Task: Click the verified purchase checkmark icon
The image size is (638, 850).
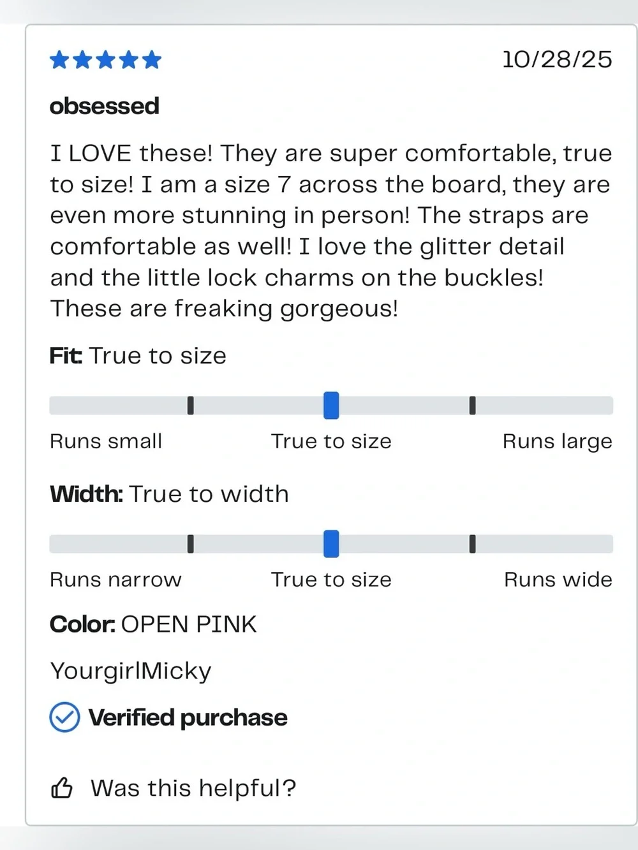Action: (64, 717)
